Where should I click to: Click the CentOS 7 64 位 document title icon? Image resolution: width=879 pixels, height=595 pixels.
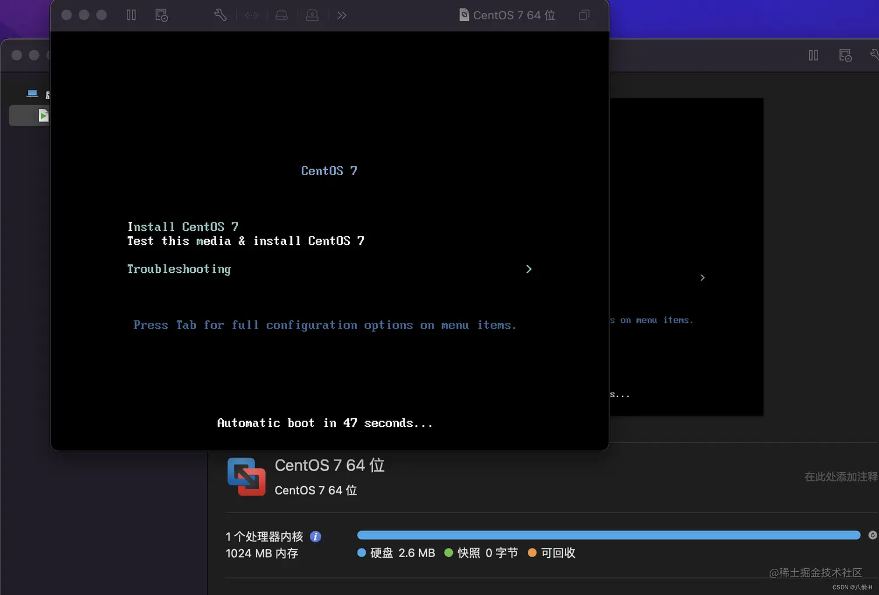464,15
